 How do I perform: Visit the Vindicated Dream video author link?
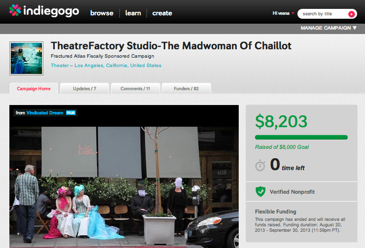[x=45, y=113]
